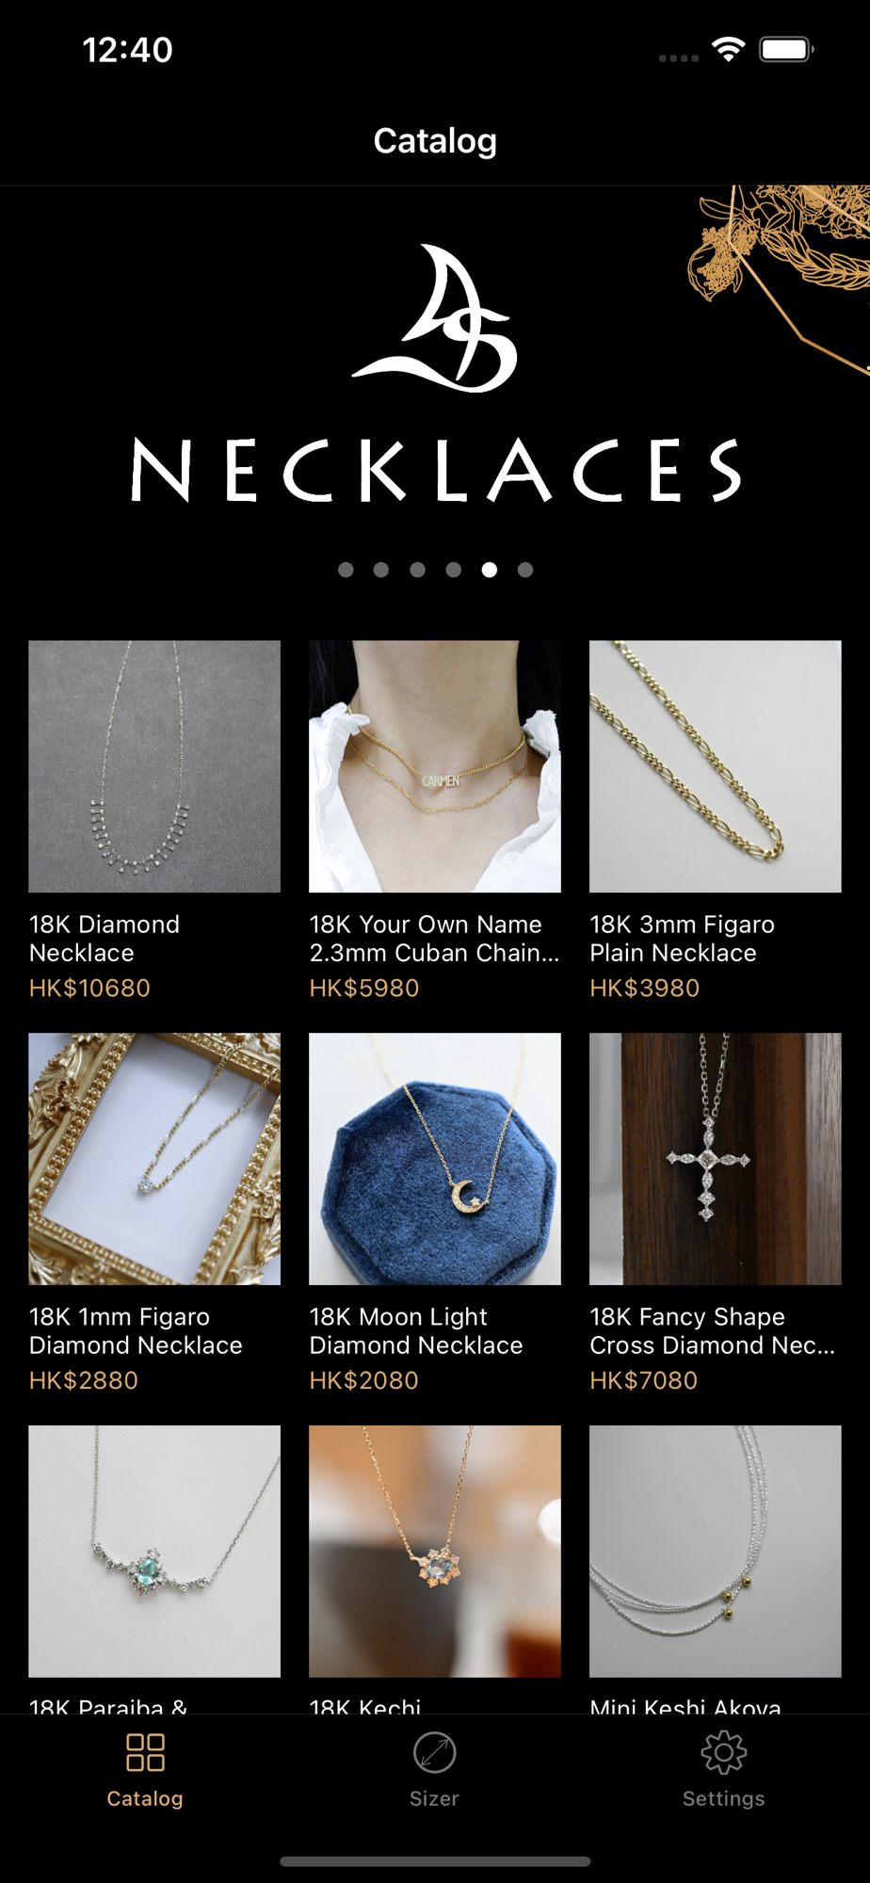The width and height of the screenshot is (870, 1883).
Task: Open 18K 1mm Figaro Diamond Necklace image
Action: pos(154,1159)
